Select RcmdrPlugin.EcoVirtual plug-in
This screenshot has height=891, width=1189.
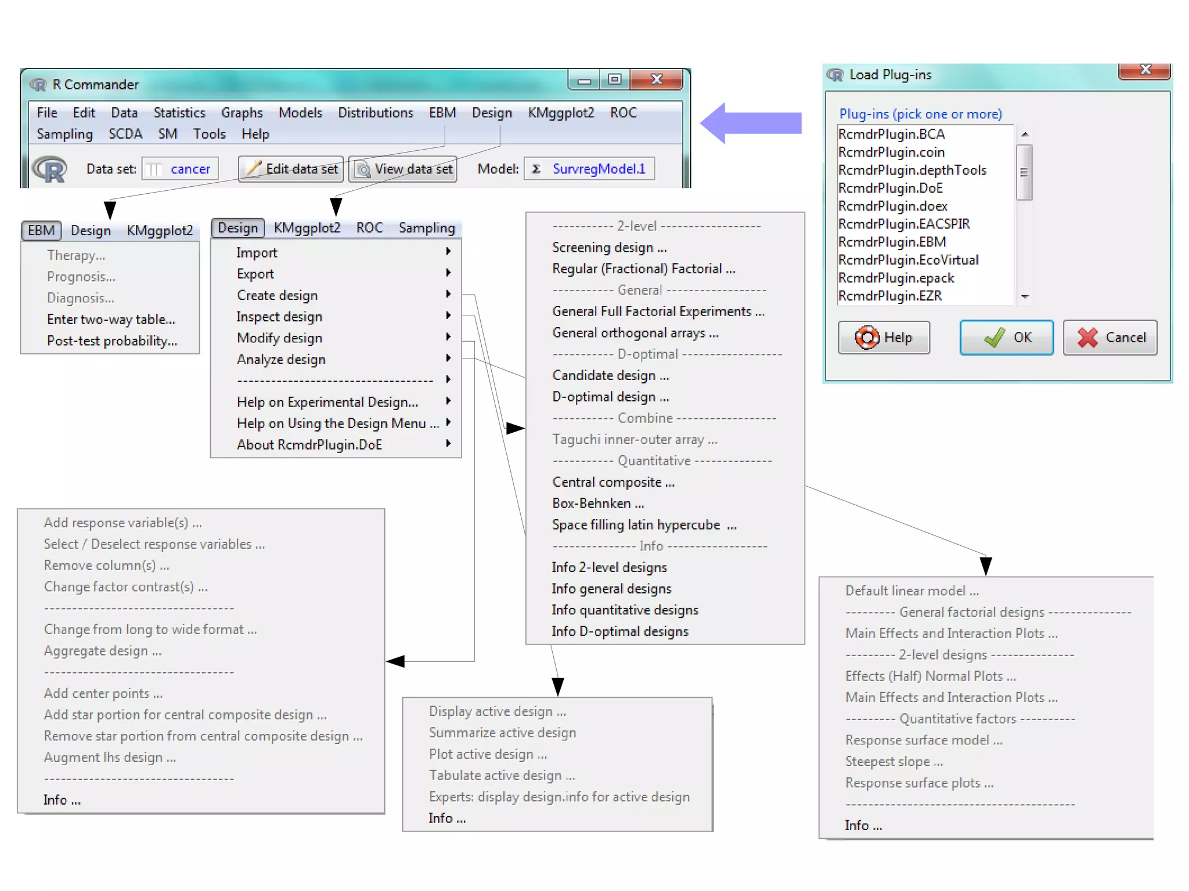pos(909,260)
